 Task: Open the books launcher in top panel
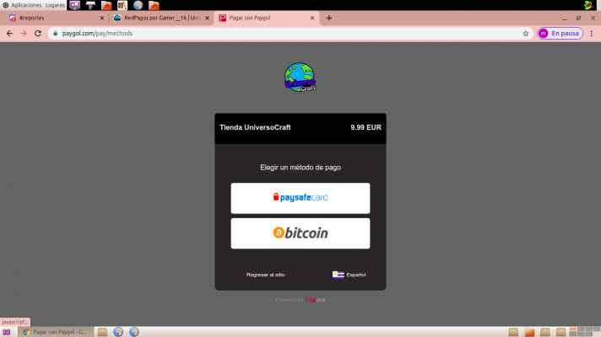[x=122, y=5]
